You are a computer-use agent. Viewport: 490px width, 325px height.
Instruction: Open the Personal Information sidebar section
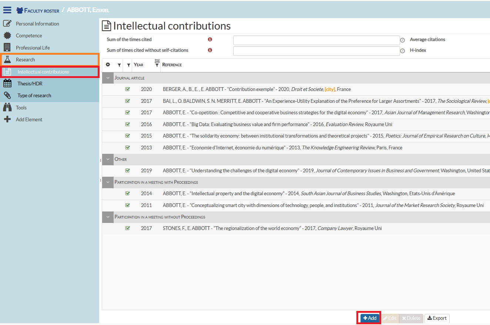click(x=38, y=23)
